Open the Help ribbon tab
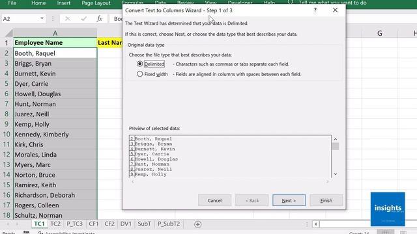 coord(269,3)
